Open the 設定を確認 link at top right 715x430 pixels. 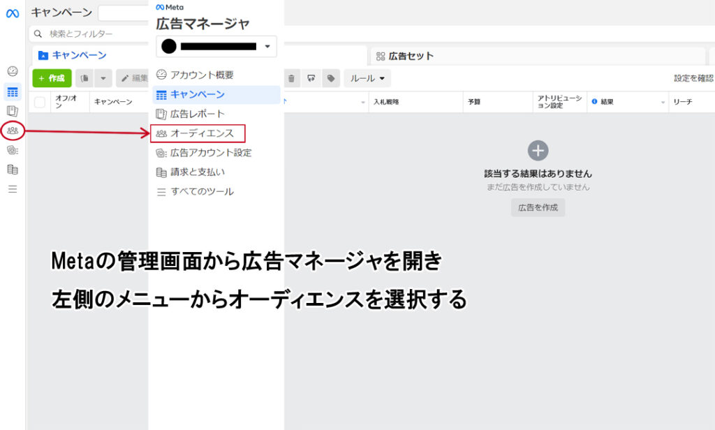pyautogui.click(x=691, y=79)
